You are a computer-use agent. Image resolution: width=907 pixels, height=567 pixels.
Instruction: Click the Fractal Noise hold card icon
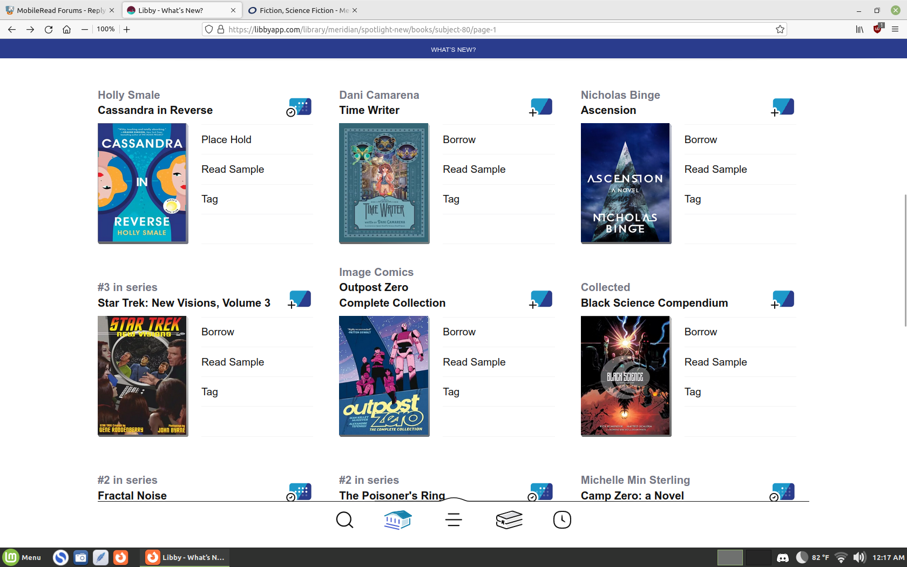[299, 491]
